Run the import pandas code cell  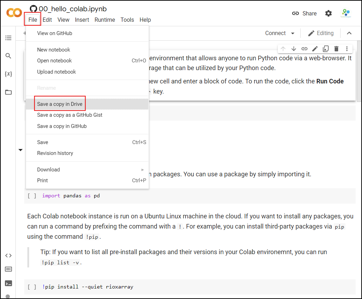pyautogui.click(x=32, y=196)
